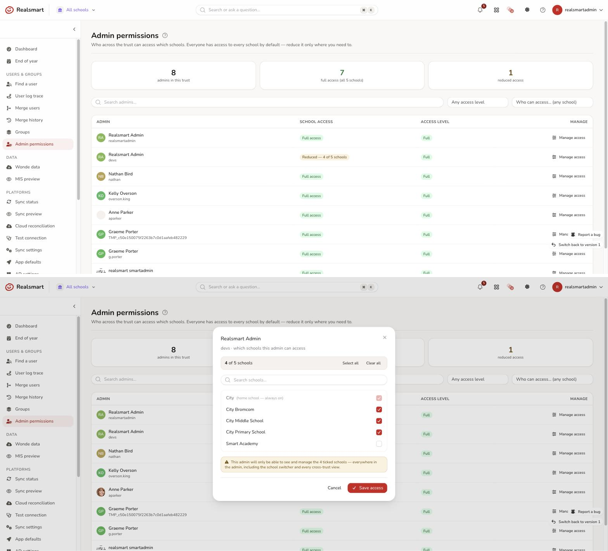Click User log trace icon in undimmed sidebar
Image resolution: width=608 pixels, height=551 pixels.
[x=9, y=96]
